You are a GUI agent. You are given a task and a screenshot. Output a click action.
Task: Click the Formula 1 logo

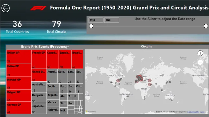[38, 8]
